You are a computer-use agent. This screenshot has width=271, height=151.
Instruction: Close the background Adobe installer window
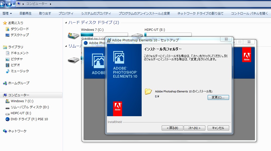[x=249, y=42]
